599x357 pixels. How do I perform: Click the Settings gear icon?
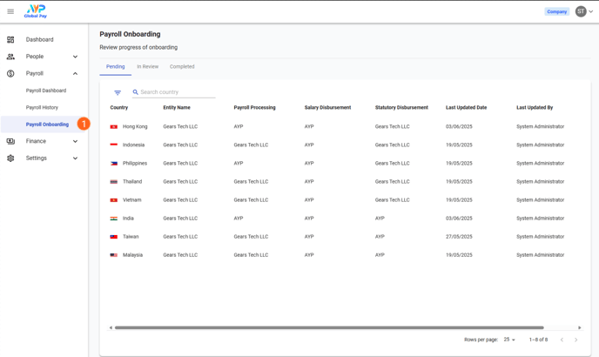pos(10,158)
